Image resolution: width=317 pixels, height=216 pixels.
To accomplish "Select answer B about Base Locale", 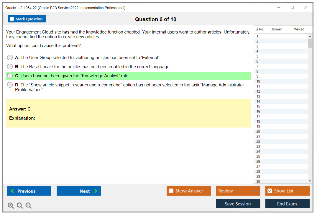I will pos(10,67).
